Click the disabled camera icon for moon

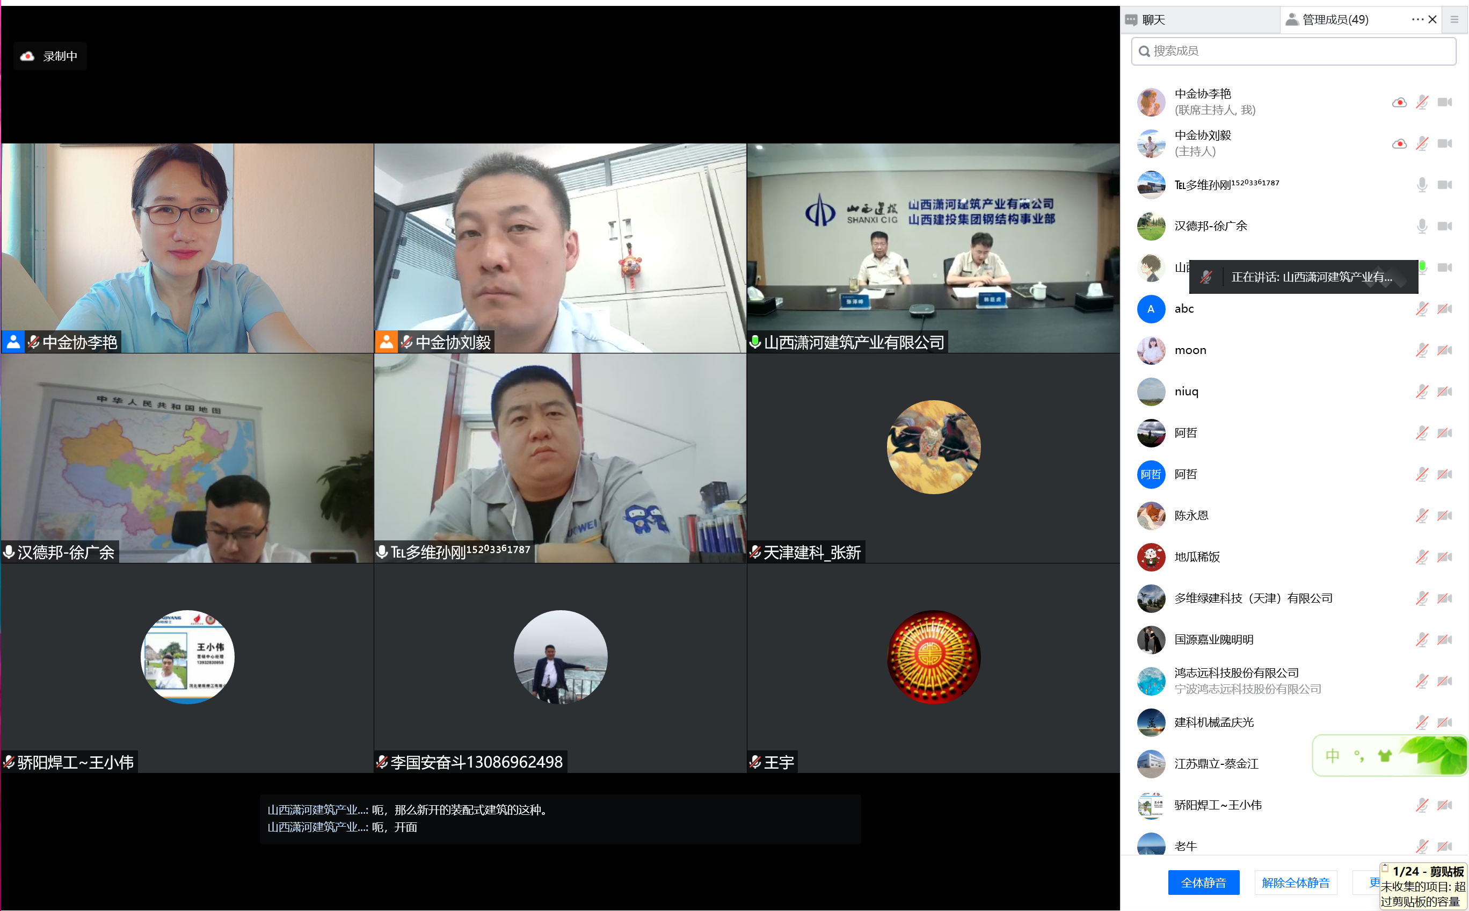point(1444,350)
